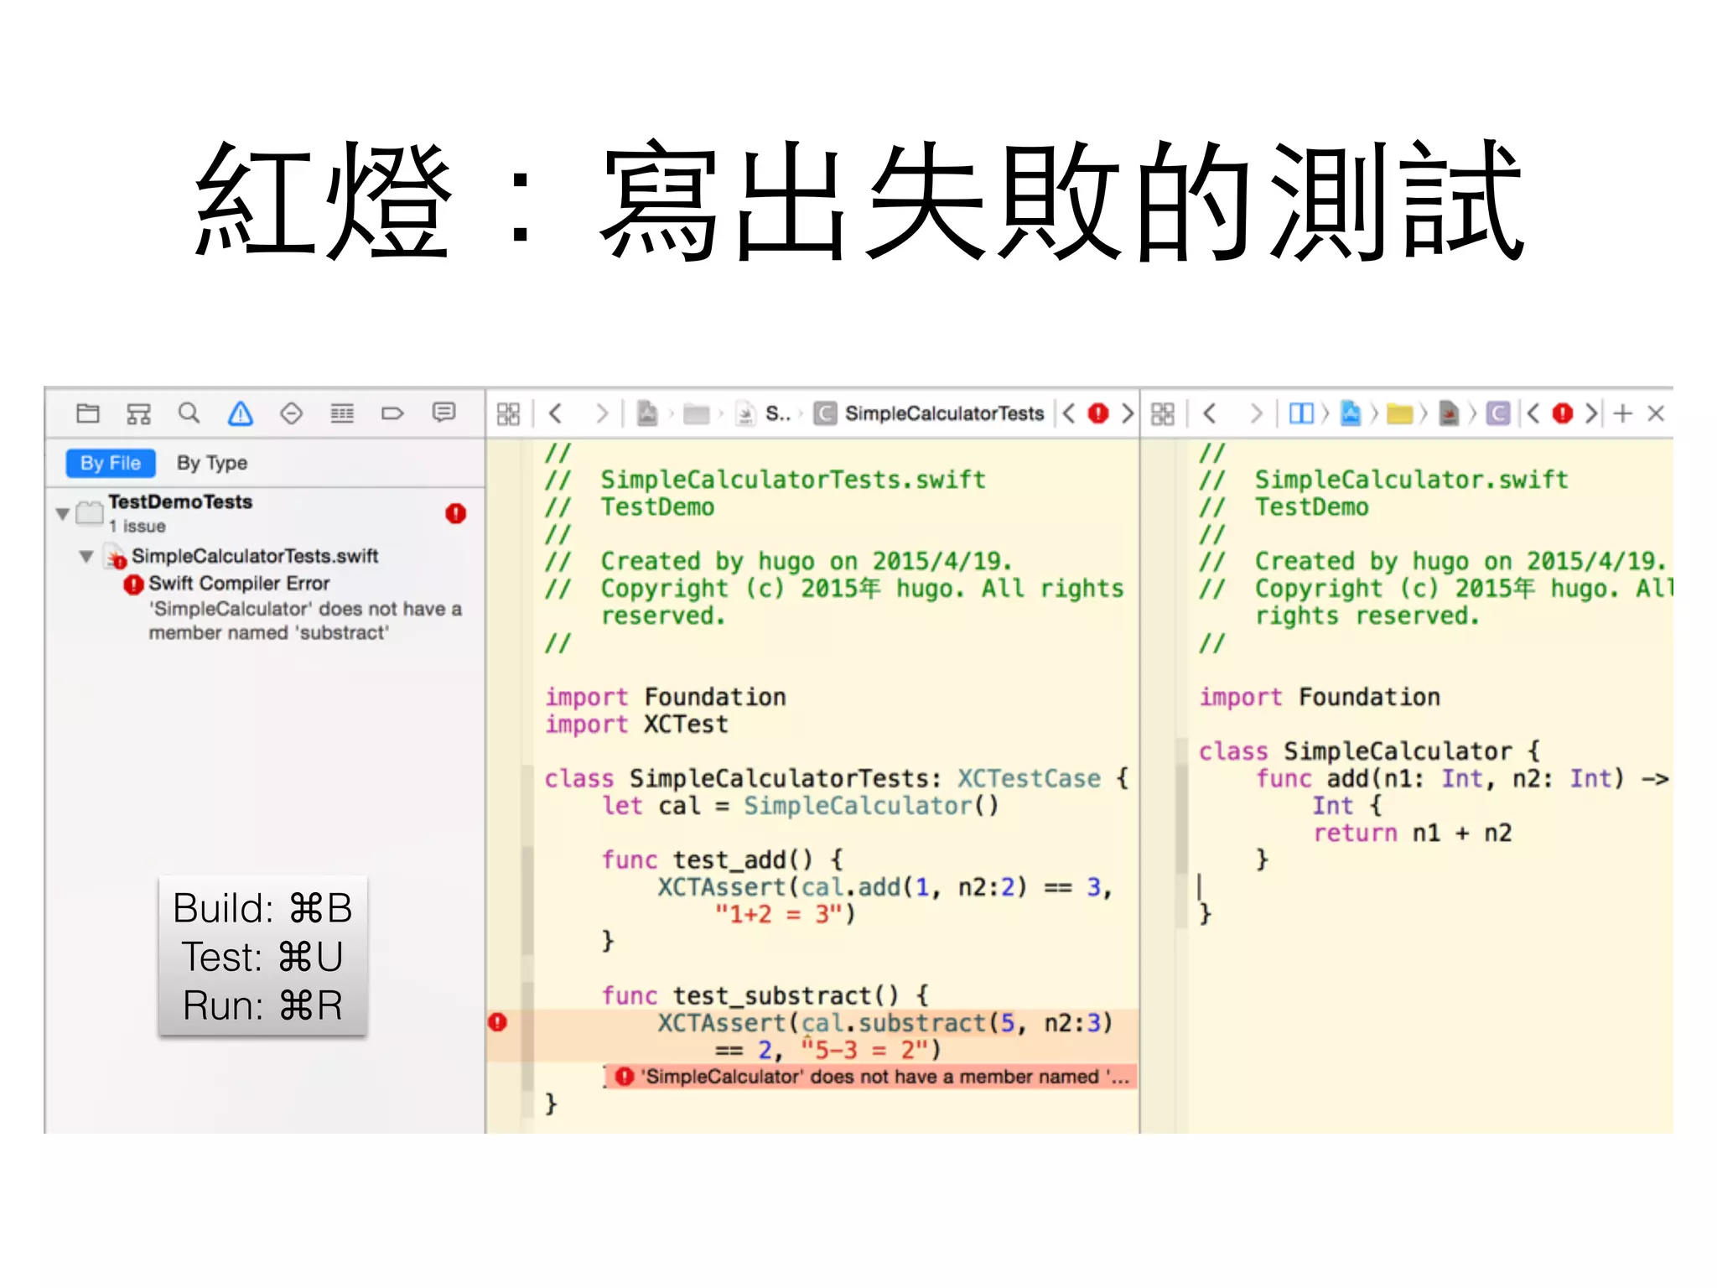Go forward in middle editor history
Image resolution: width=1717 pixels, height=1288 pixels.
(601, 413)
